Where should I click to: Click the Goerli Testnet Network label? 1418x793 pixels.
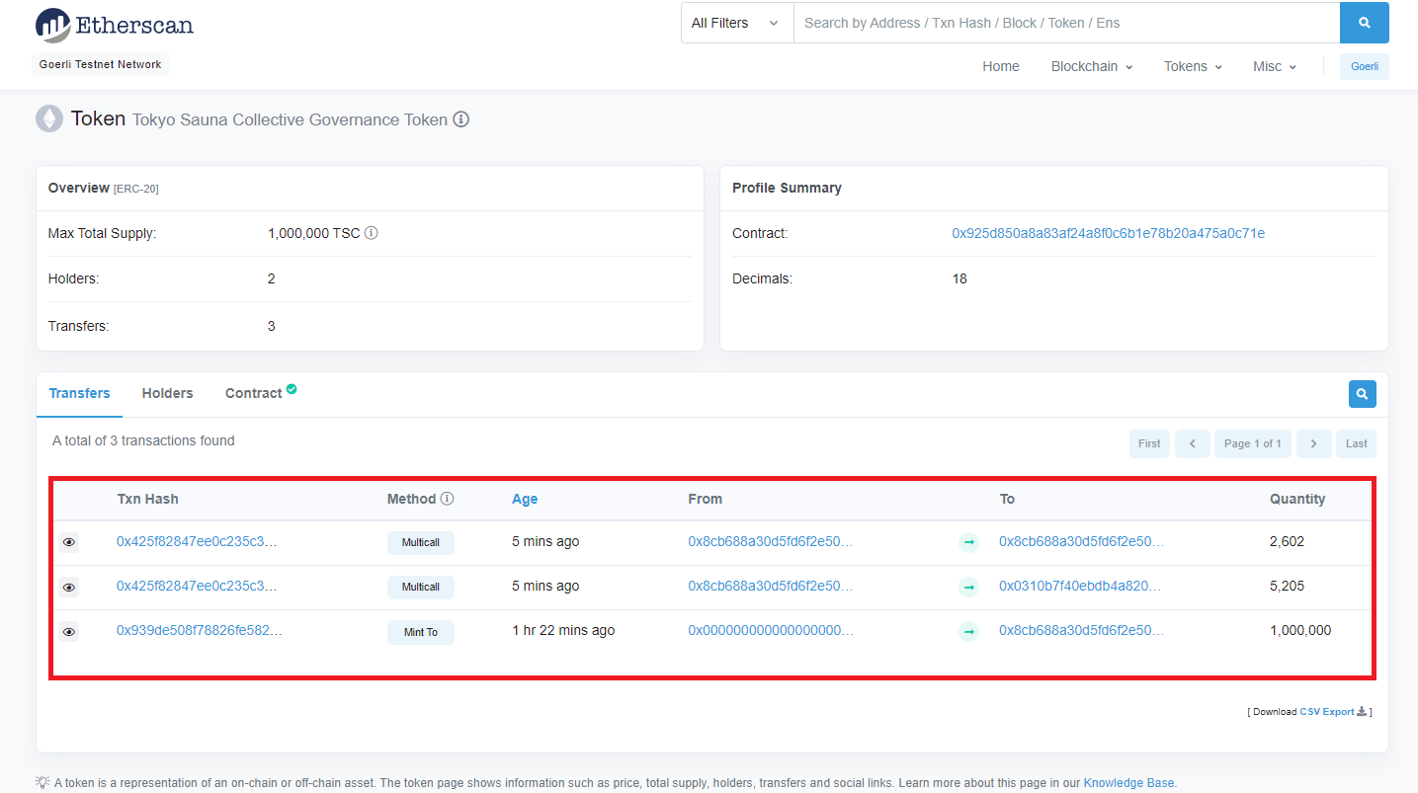point(101,64)
